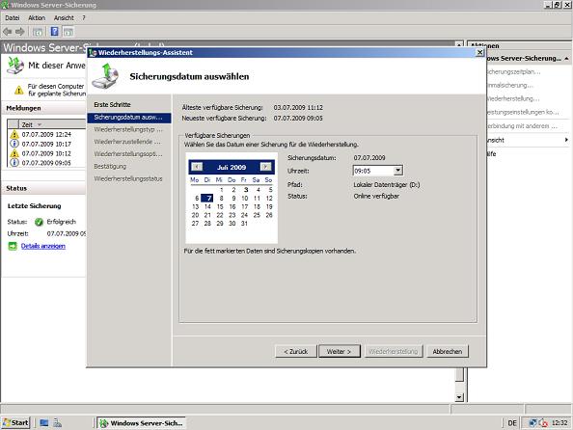Viewport: 573px width, 430px height.
Task: Open the Ansicht menu
Action: (64, 18)
